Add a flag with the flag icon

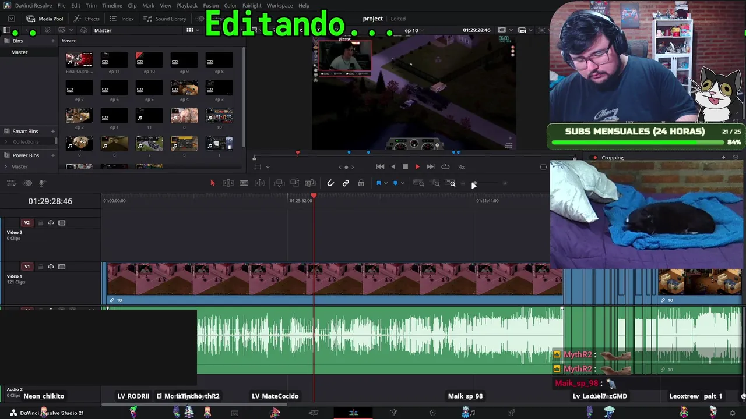point(378,183)
